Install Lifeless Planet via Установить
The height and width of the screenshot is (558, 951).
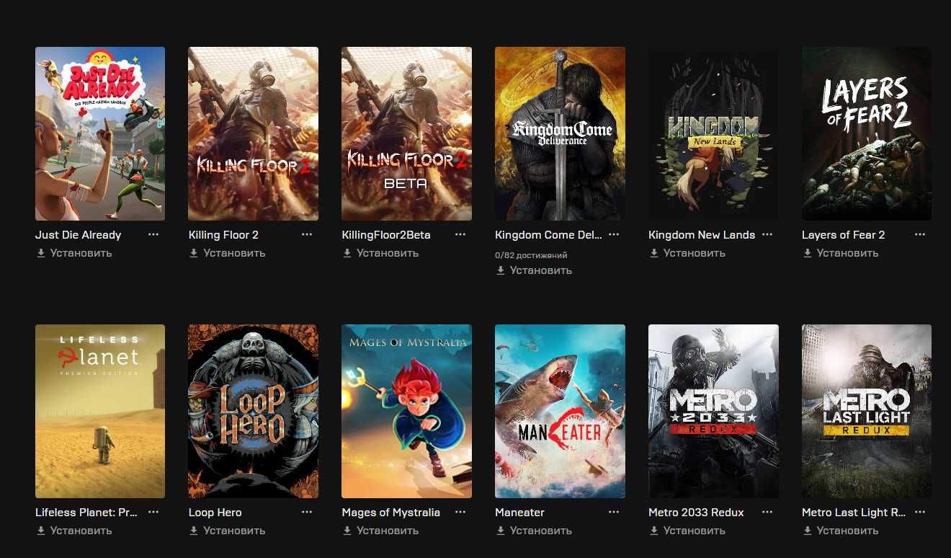(74, 531)
